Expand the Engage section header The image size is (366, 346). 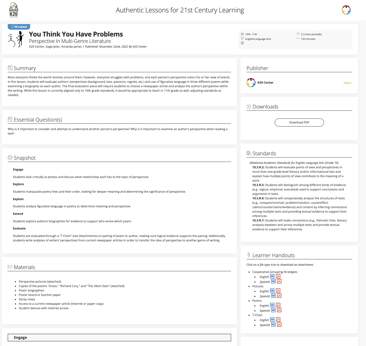point(119,337)
